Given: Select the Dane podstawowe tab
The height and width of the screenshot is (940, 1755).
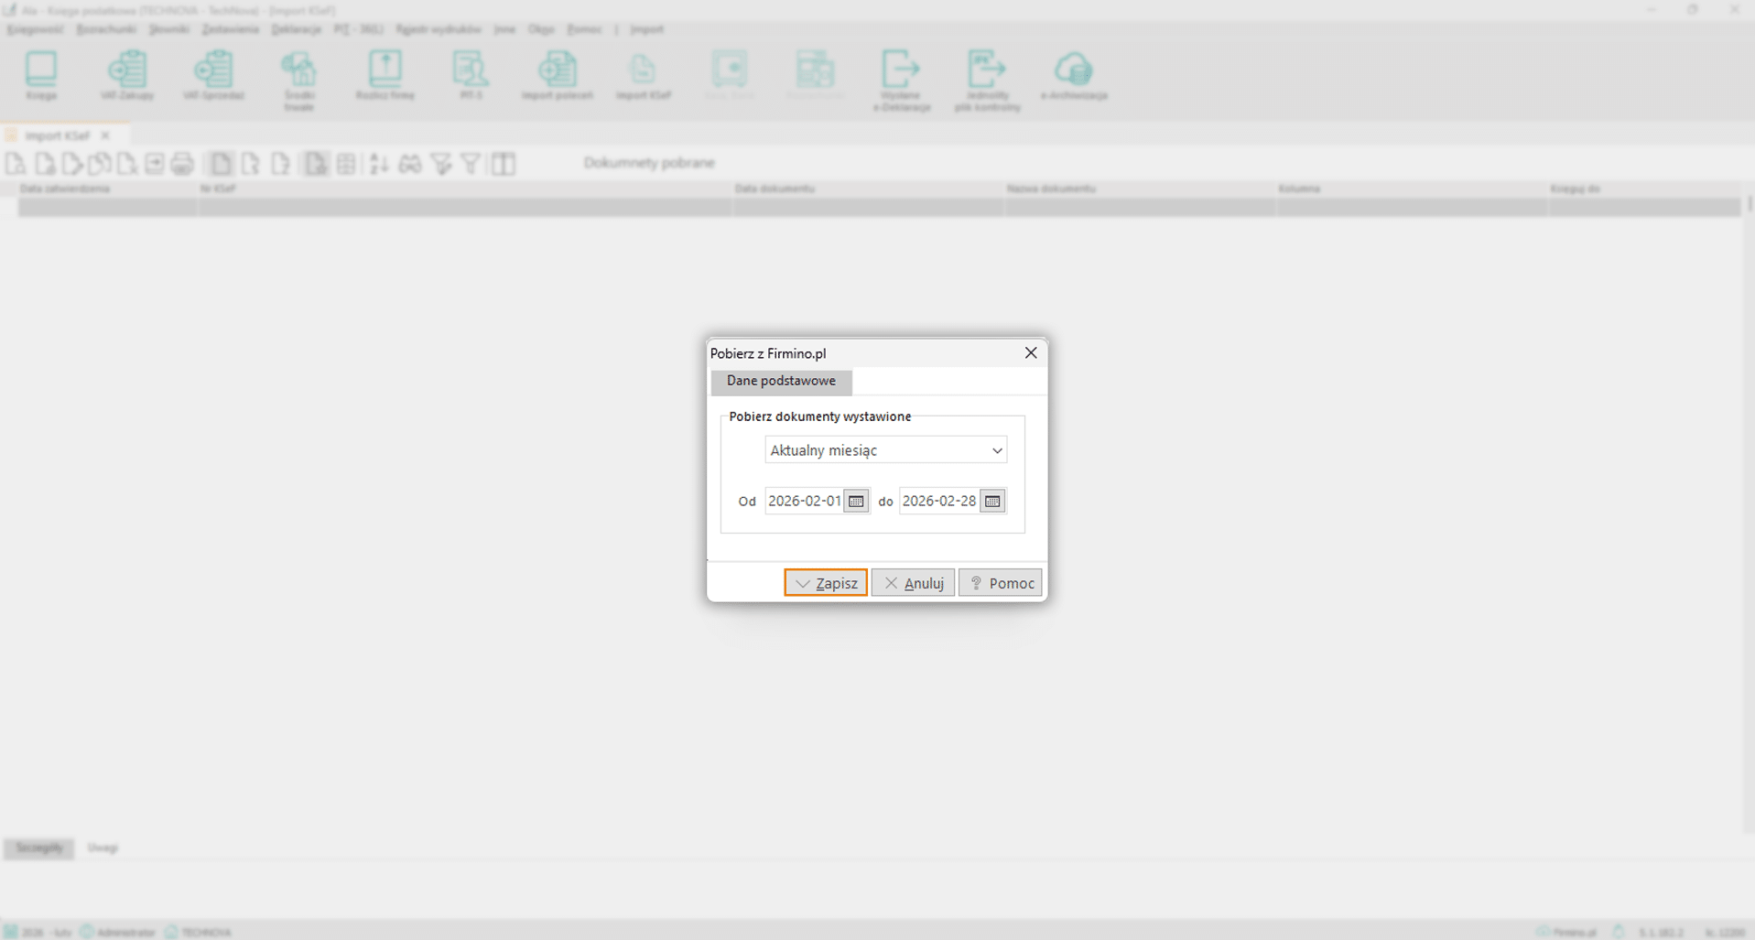Looking at the screenshot, I should (x=781, y=381).
